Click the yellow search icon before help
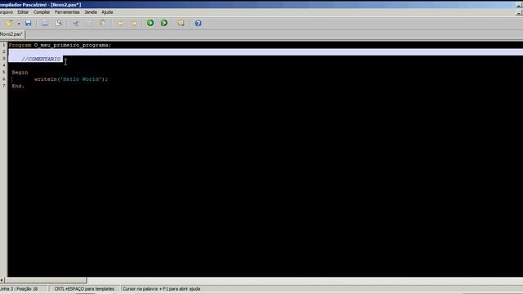Viewport: 523px width, 294px height. coord(181,23)
